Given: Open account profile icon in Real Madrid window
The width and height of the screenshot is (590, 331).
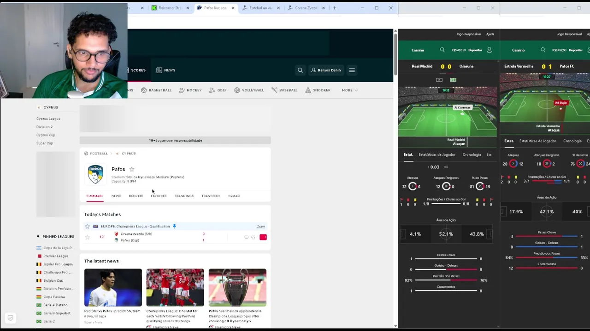Looking at the screenshot, I should point(489,50).
